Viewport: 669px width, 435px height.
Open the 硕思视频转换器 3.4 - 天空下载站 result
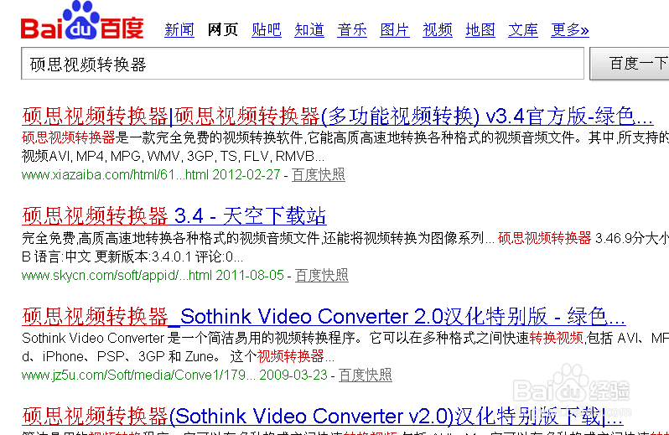point(174,215)
